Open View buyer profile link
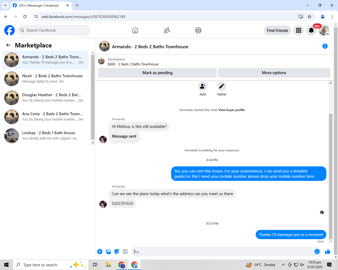The image size is (338, 270). click(x=232, y=110)
